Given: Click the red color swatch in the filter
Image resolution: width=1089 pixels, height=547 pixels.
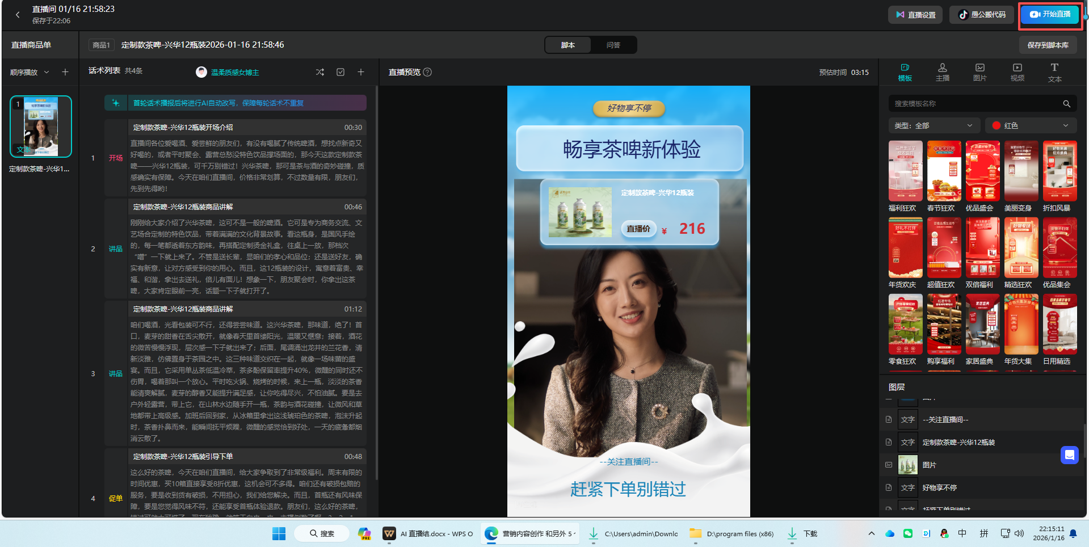Looking at the screenshot, I should coord(995,125).
